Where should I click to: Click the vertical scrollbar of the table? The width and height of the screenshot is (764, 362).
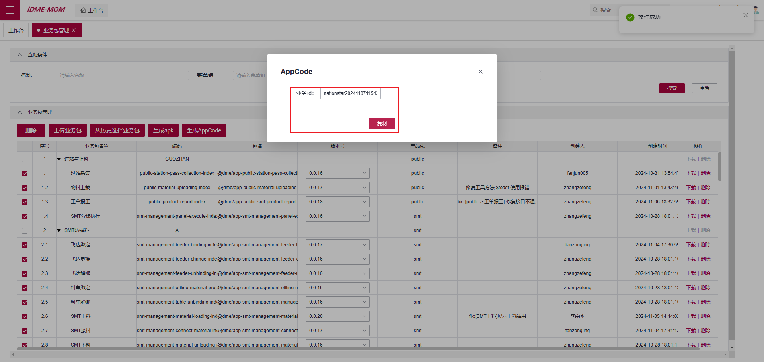pyautogui.click(x=719, y=167)
